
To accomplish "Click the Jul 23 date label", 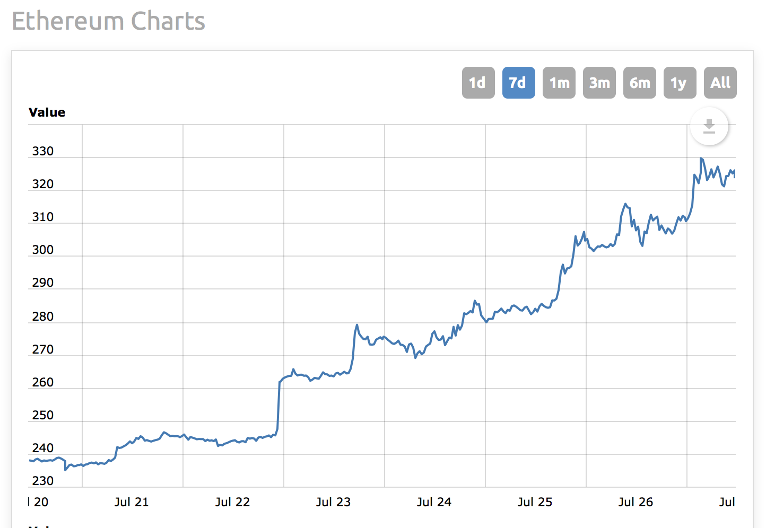I will click(333, 502).
